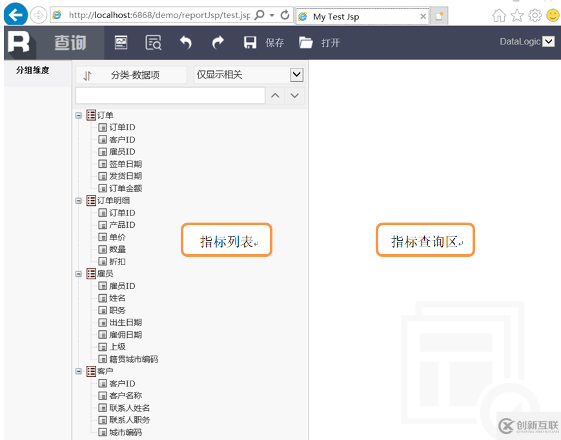The height and width of the screenshot is (440, 561).
Task: Open the DataLogic dropdown
Action: [549, 42]
